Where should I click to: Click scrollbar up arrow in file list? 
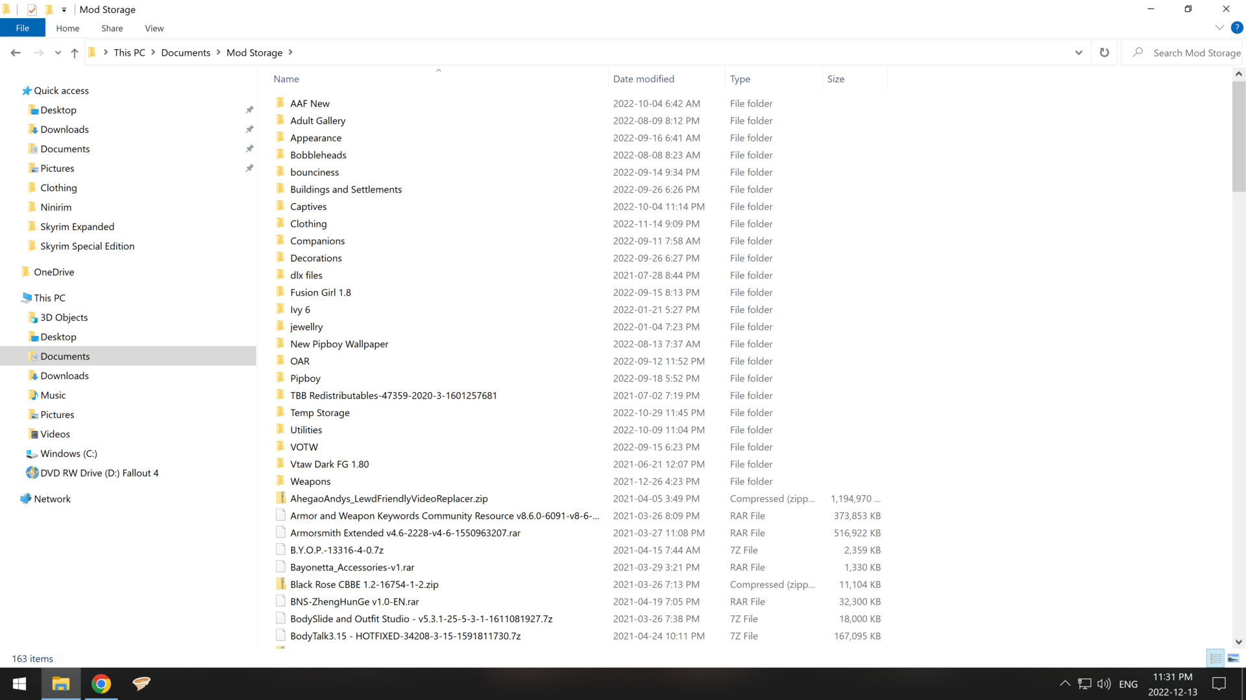click(1238, 74)
